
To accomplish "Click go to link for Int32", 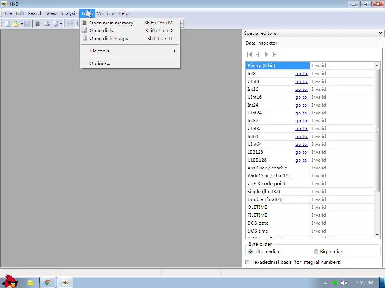I will (x=302, y=121).
